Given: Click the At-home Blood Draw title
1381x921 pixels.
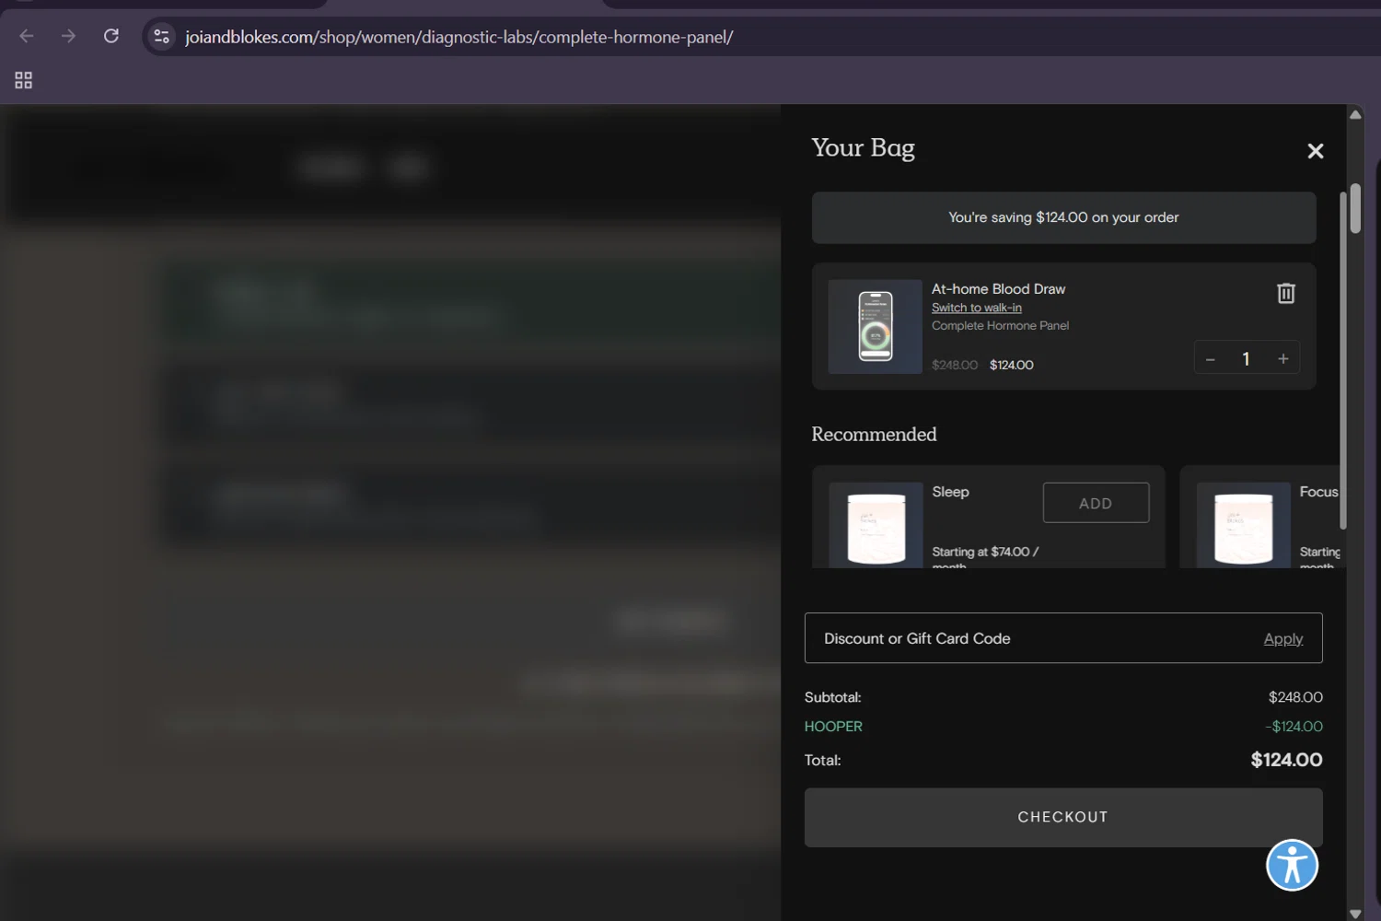Looking at the screenshot, I should [x=998, y=289].
